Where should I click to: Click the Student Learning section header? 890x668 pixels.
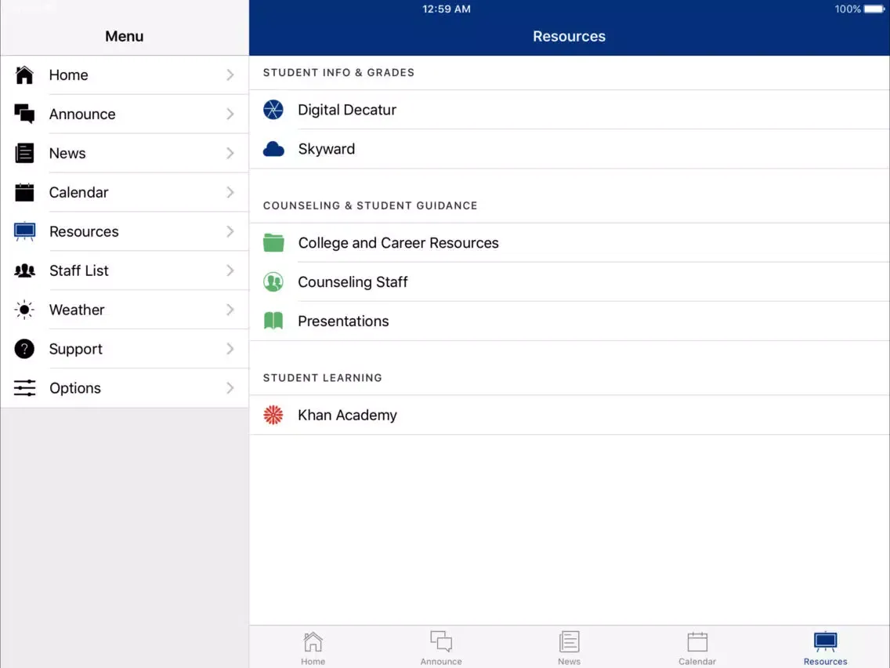(x=323, y=378)
